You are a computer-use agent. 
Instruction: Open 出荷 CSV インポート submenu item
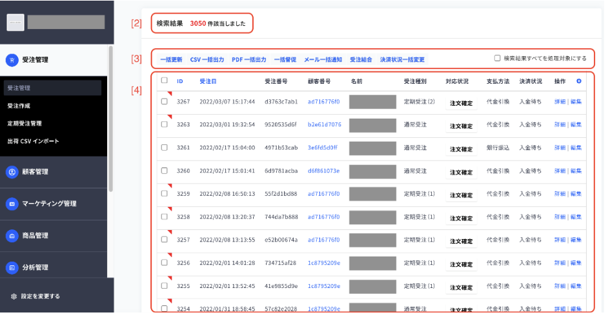click(33, 141)
